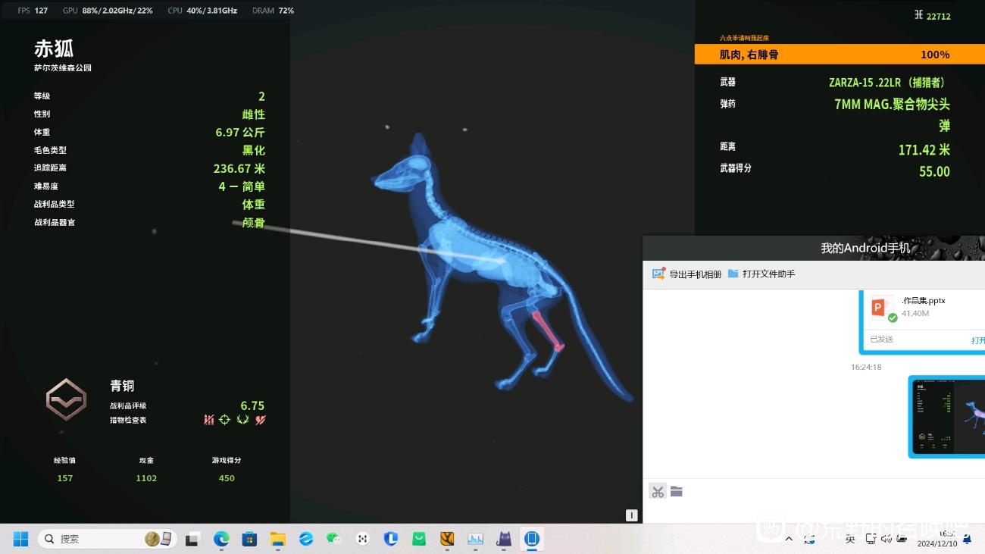
Task: Click the cat taskbar icon
Action: [504, 539]
